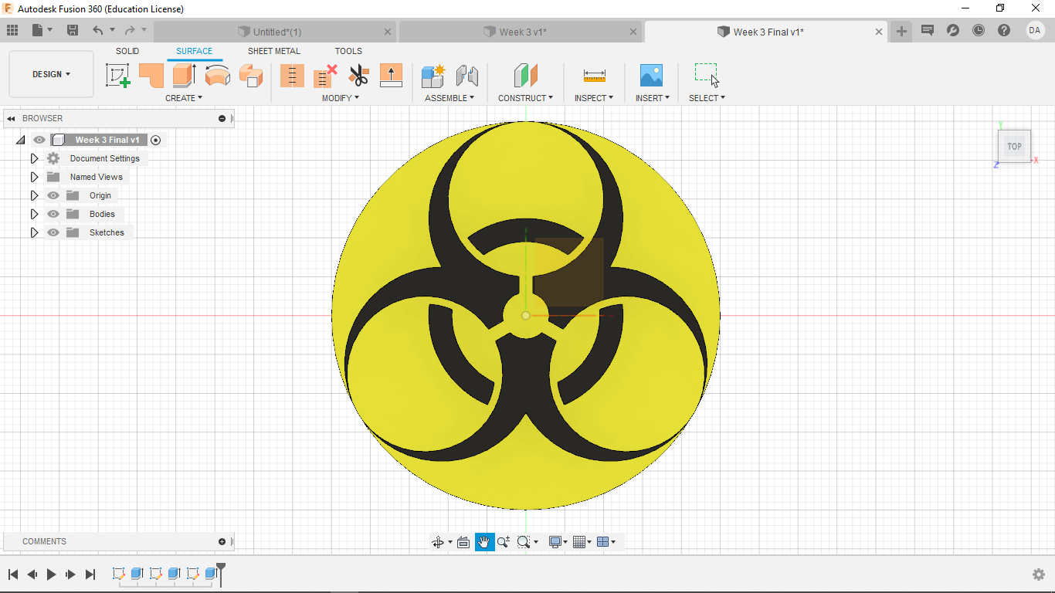1055x593 pixels.
Task: Open the ASSEMBLE dropdown menu
Action: click(449, 98)
